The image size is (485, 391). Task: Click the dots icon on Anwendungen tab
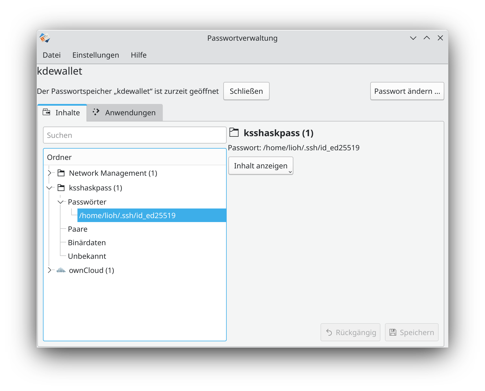96,112
